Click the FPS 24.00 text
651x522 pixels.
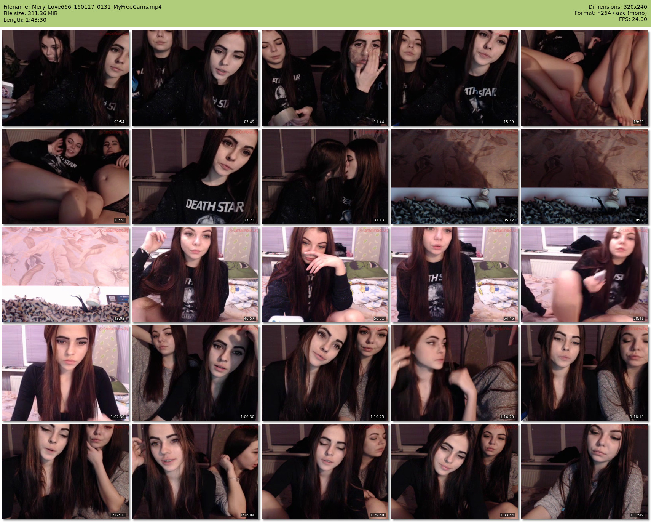(633, 19)
